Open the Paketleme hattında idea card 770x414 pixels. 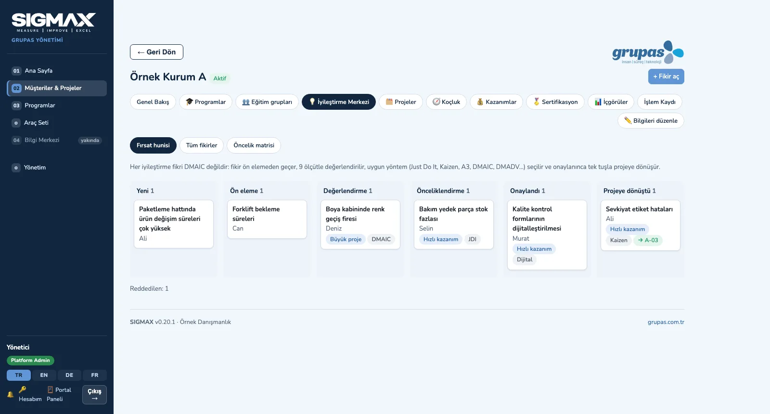click(x=174, y=224)
